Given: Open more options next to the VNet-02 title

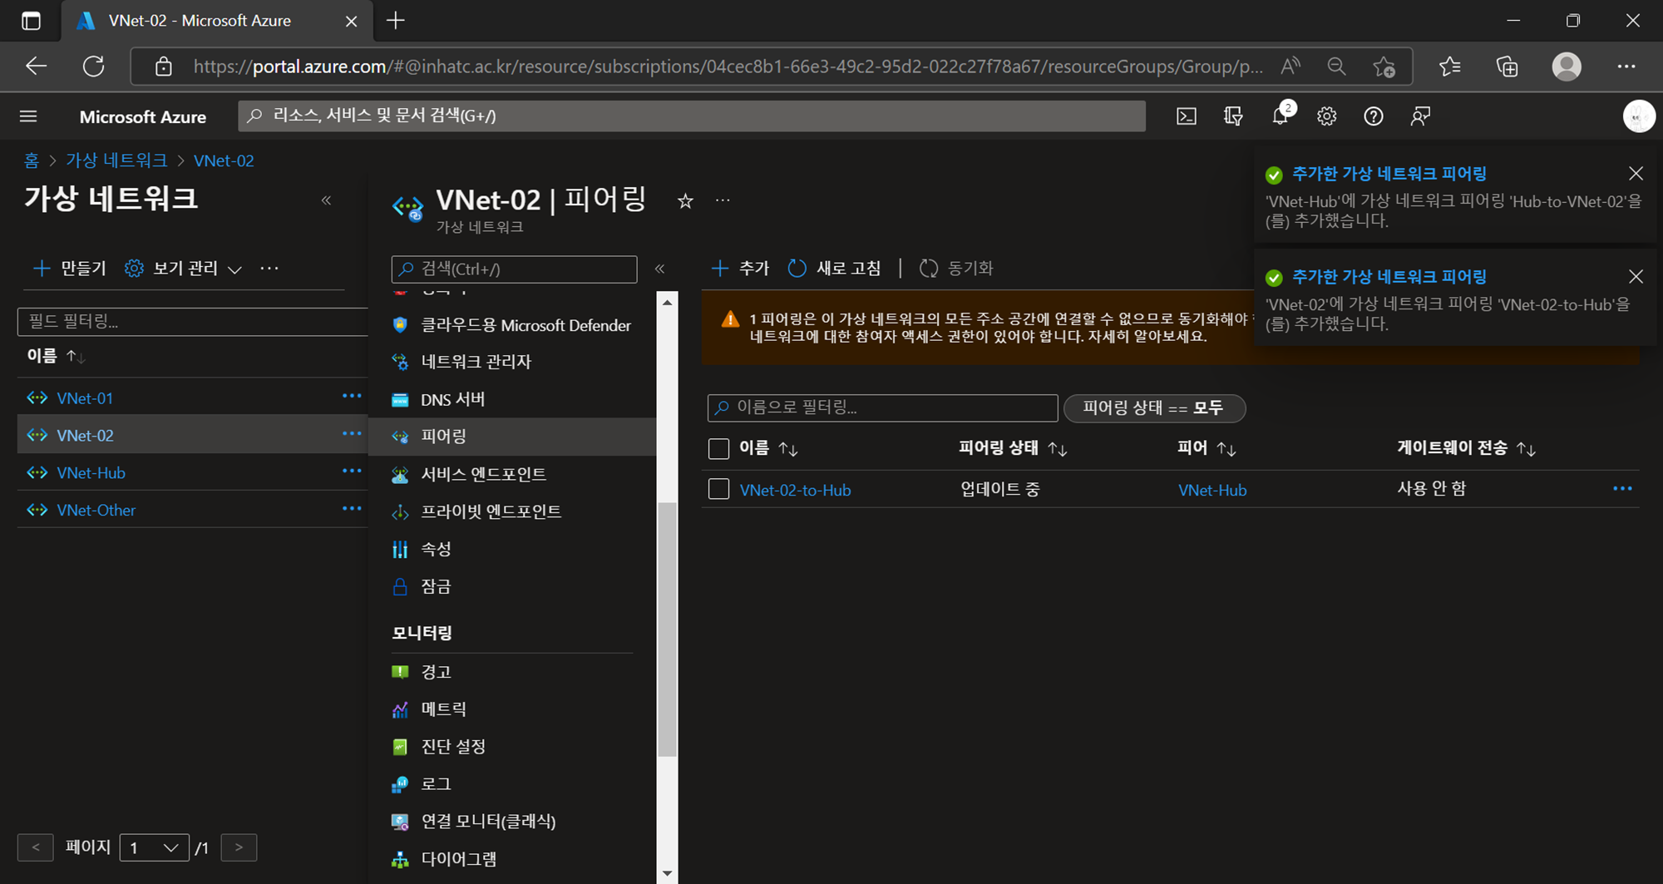Looking at the screenshot, I should click(x=723, y=200).
